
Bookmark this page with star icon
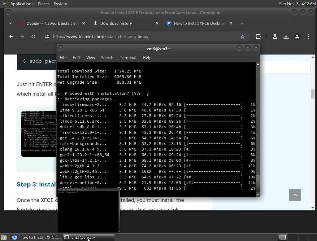[243, 37]
